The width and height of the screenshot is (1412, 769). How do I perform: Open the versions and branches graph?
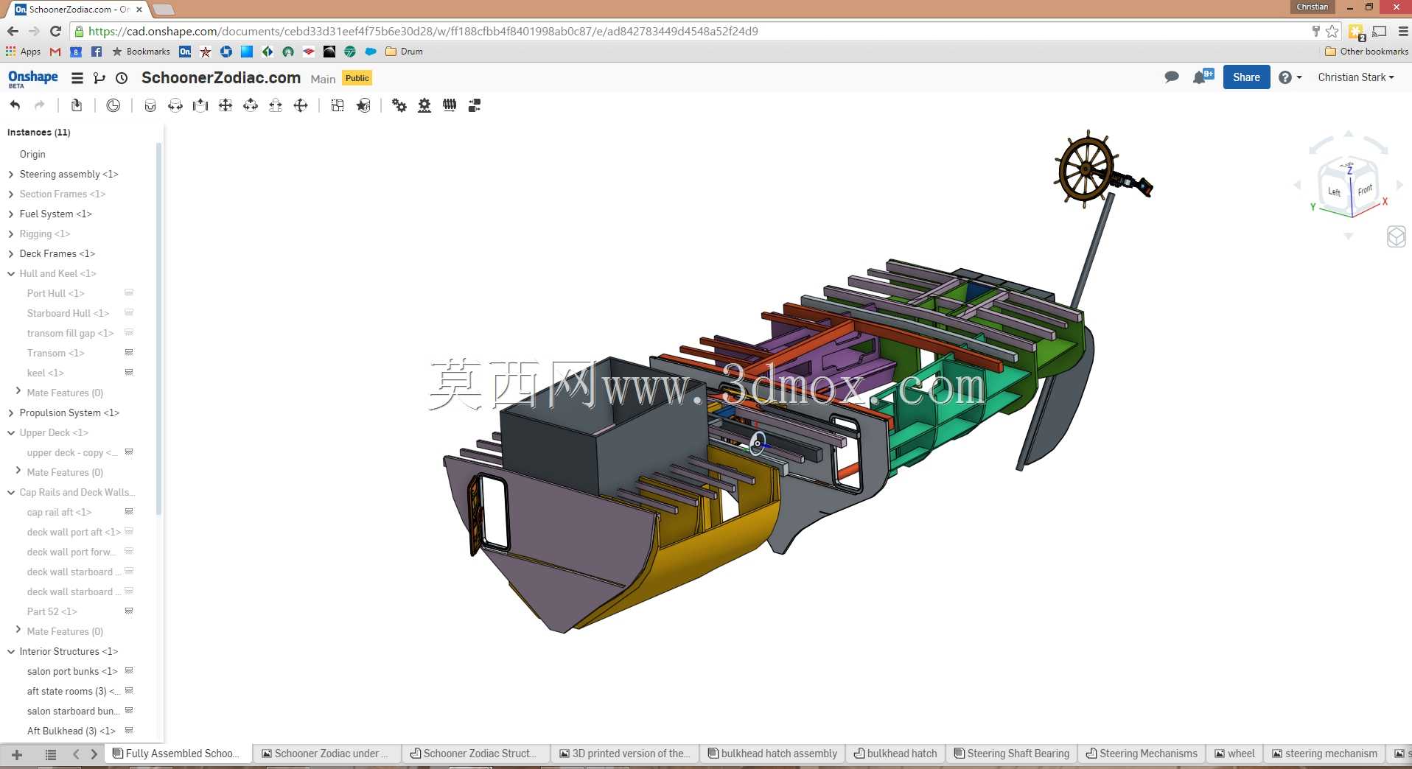(99, 78)
